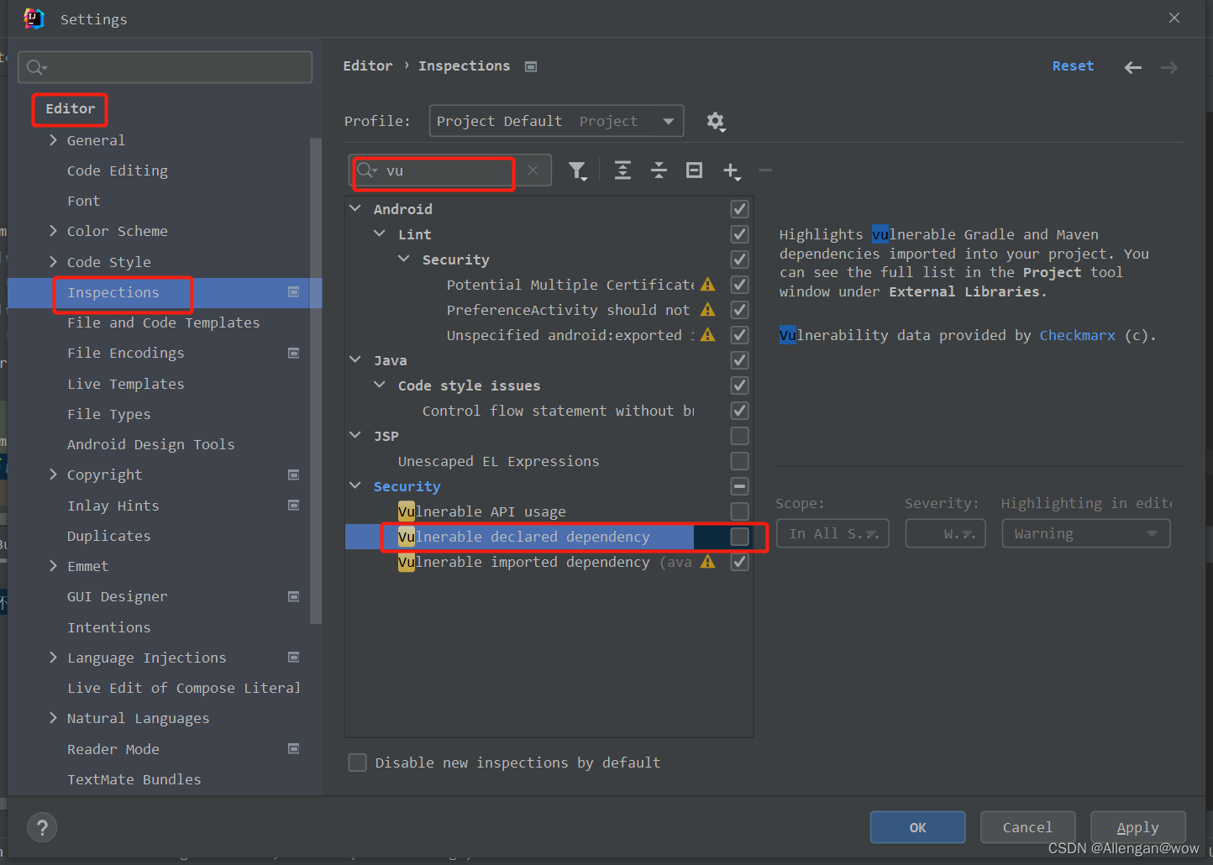The width and height of the screenshot is (1213, 865).
Task: Enable Vulnerable API usage checkbox
Action: click(739, 511)
